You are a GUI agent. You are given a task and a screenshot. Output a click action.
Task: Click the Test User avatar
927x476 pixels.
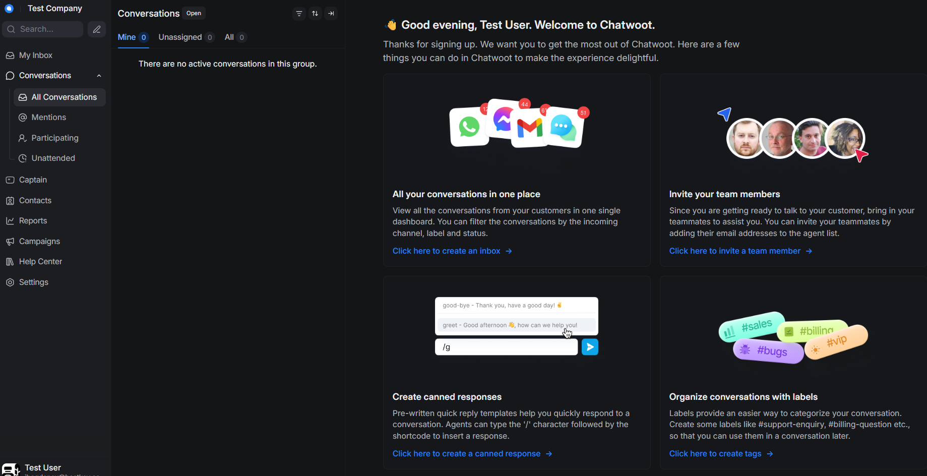[x=10, y=470]
